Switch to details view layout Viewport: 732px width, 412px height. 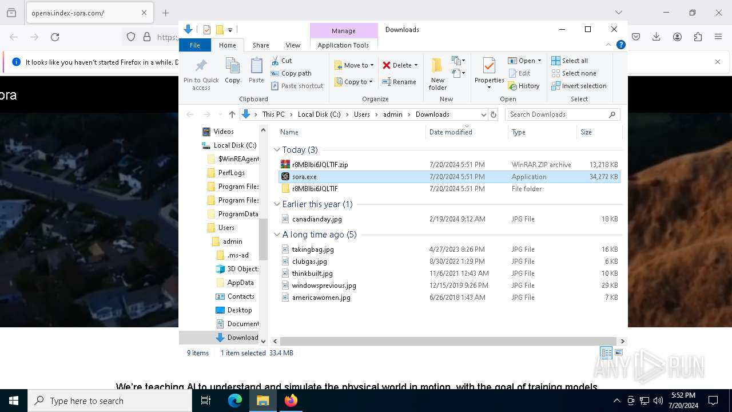point(606,353)
